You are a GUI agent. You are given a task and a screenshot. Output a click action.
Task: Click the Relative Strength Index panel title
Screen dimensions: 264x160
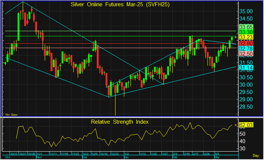tap(120, 122)
